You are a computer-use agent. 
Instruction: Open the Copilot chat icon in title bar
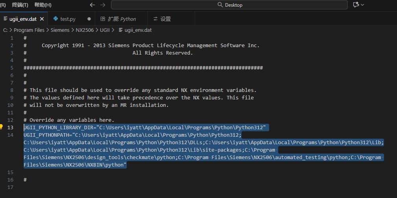coord(356,5)
